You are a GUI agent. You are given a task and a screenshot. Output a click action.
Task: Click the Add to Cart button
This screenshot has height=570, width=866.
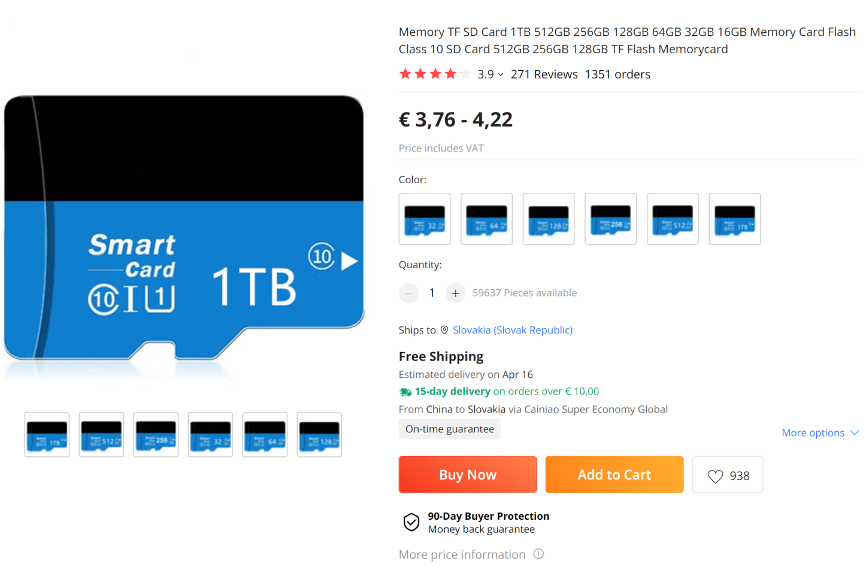(614, 475)
